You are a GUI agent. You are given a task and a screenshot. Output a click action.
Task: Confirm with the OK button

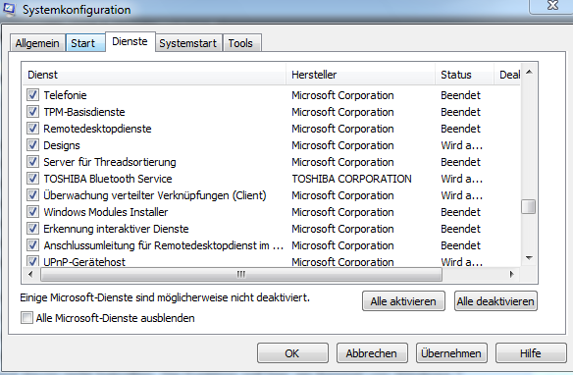click(x=292, y=353)
